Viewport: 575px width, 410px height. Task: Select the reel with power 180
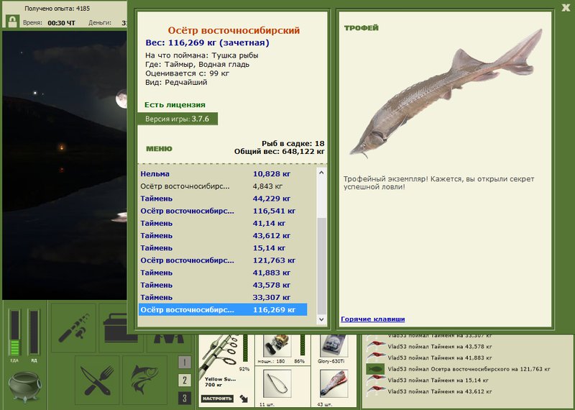(x=277, y=345)
